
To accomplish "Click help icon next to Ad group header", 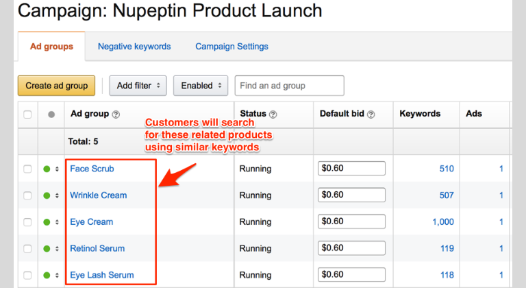I will 116,115.
